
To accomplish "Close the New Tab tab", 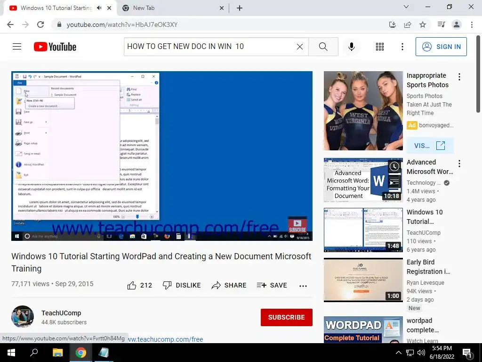I will click(222, 8).
